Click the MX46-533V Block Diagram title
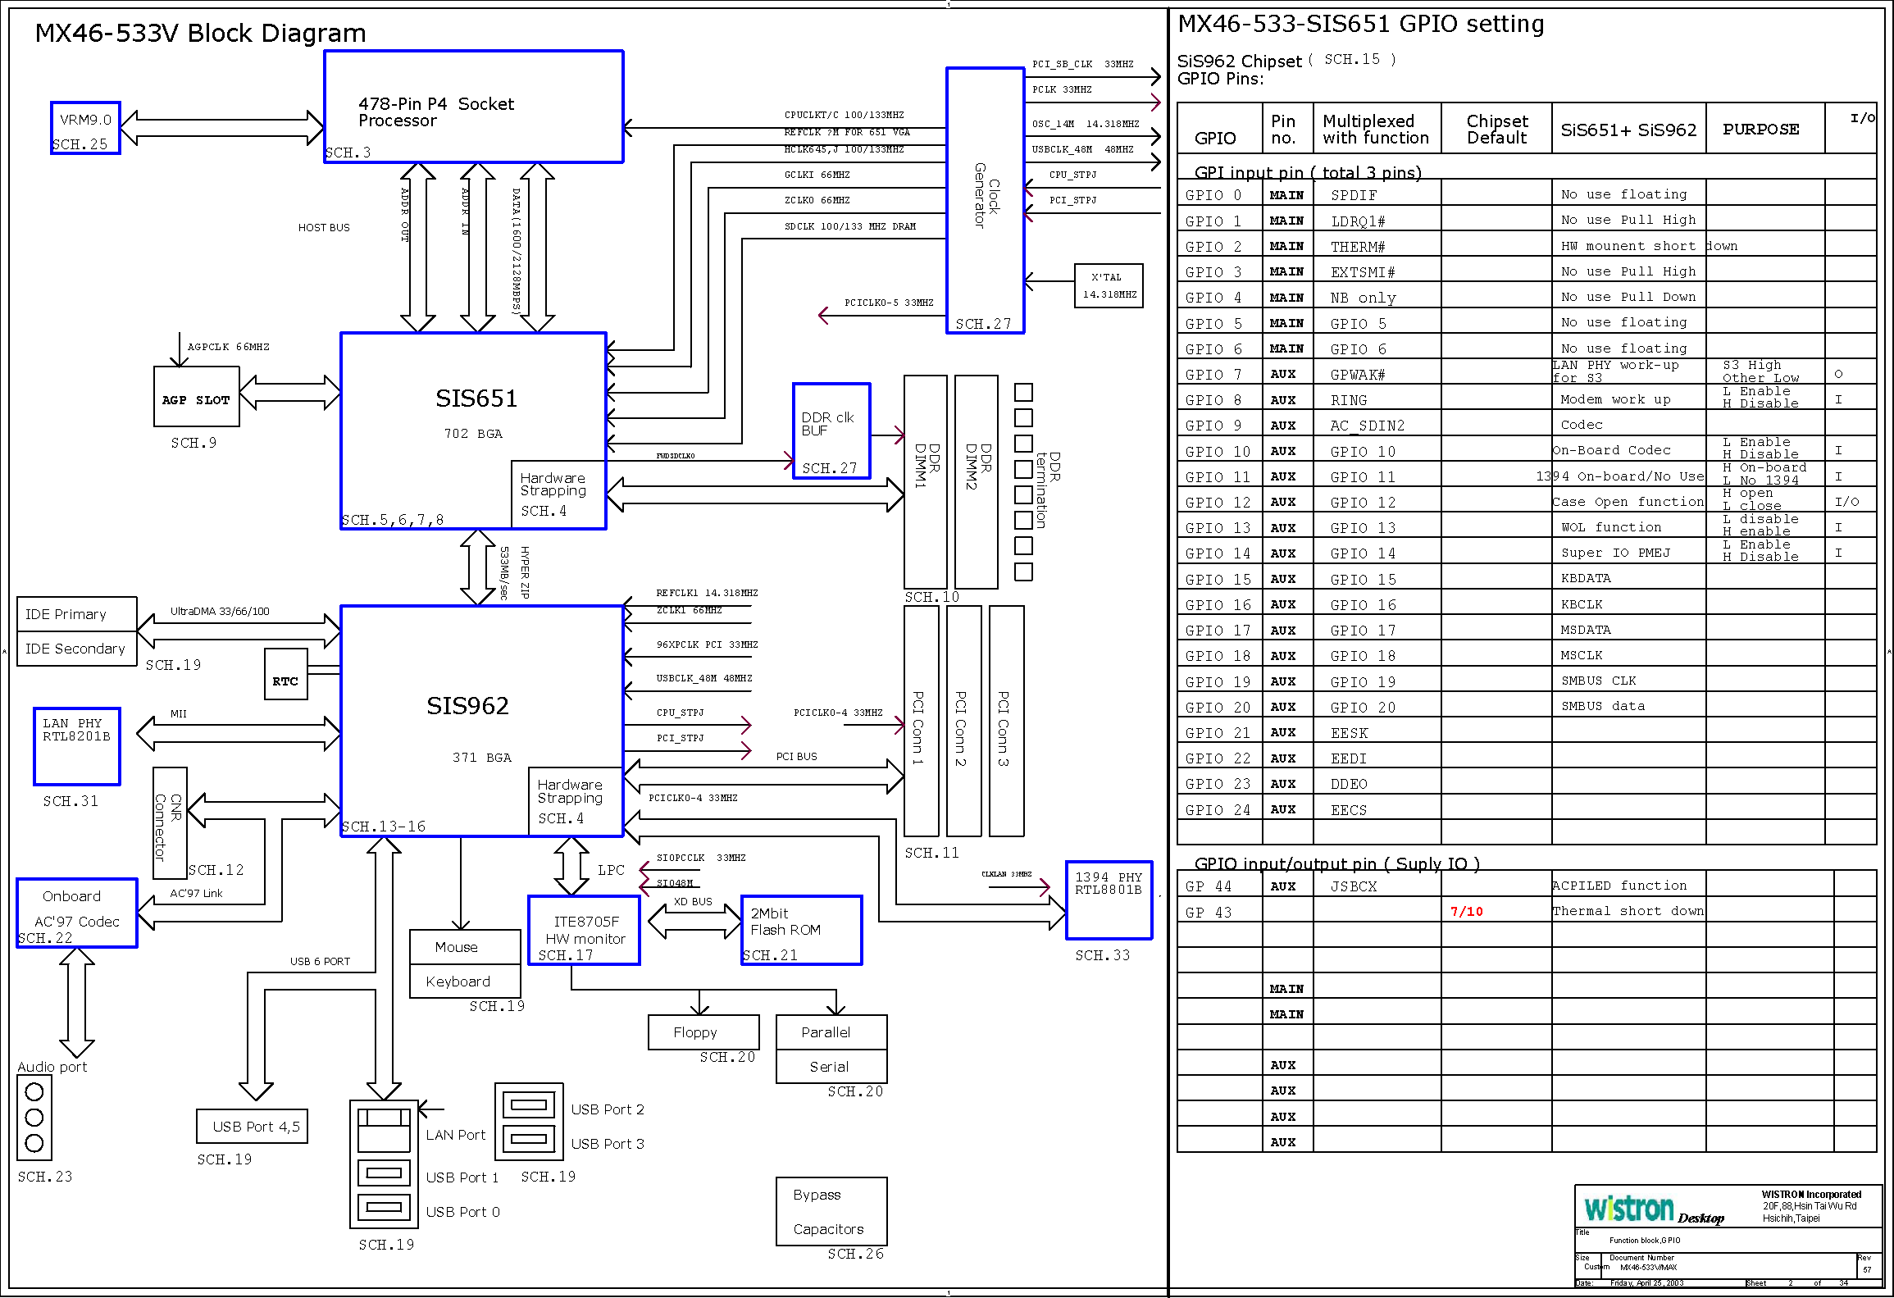Screen dimensions: 1894x1298 (200, 33)
